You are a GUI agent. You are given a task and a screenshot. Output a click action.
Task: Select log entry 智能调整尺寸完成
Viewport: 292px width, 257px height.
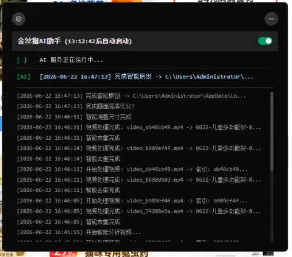coord(74,117)
